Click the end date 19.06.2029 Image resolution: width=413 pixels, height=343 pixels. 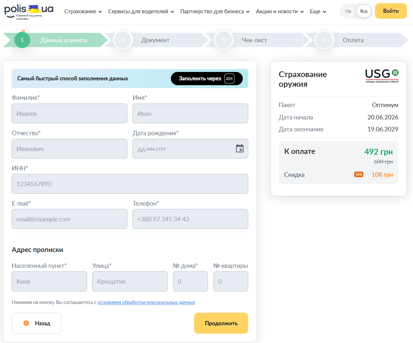coord(383,129)
